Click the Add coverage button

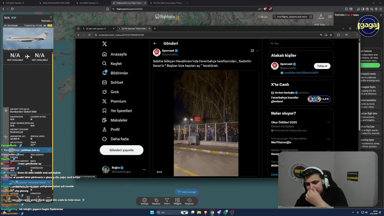point(187,192)
